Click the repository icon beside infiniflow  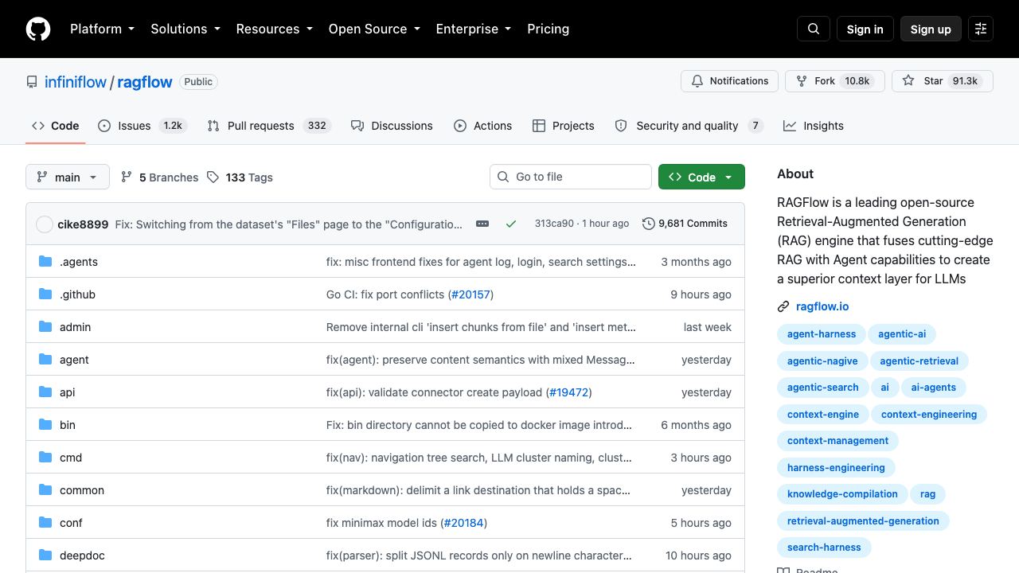point(32,82)
